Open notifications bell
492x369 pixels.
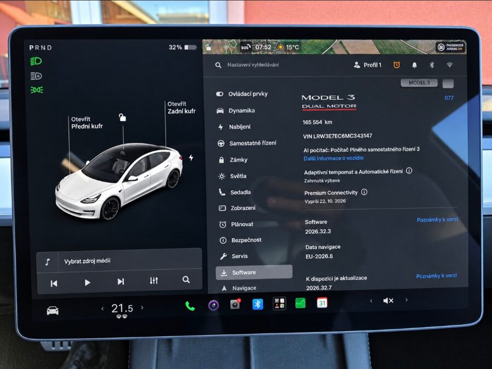(414, 65)
